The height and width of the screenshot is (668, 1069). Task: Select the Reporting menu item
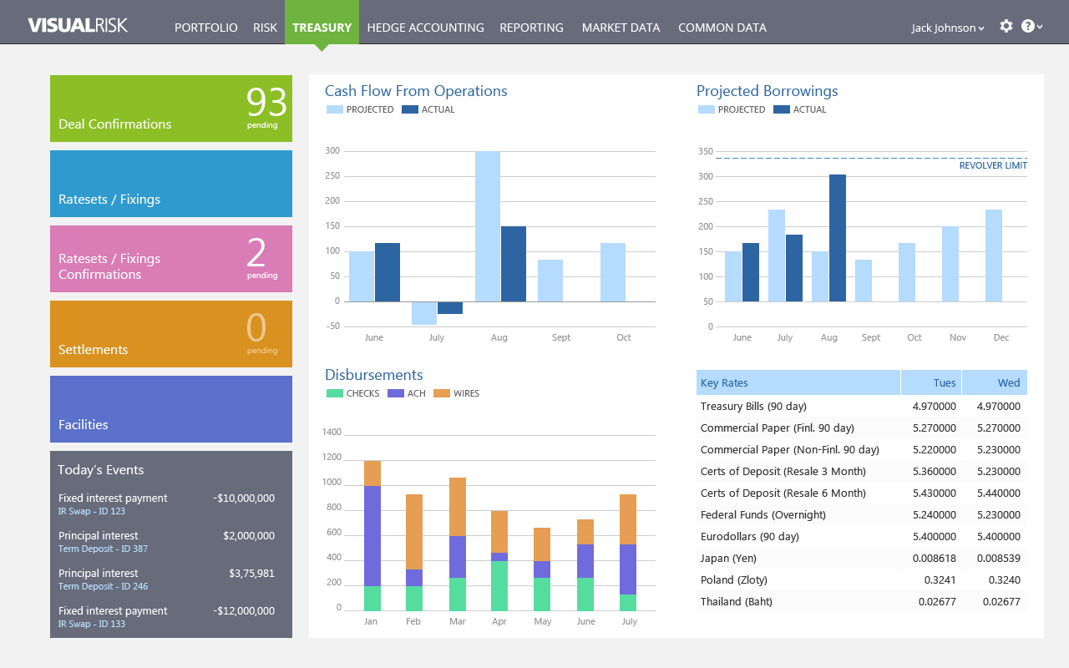(x=531, y=28)
